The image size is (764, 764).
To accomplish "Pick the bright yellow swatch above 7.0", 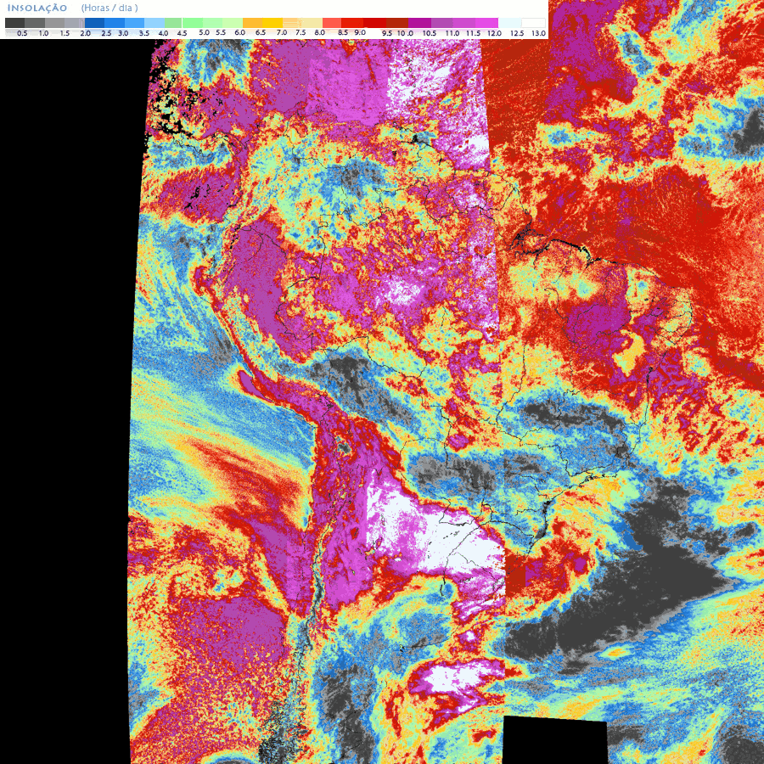I will [x=272, y=23].
